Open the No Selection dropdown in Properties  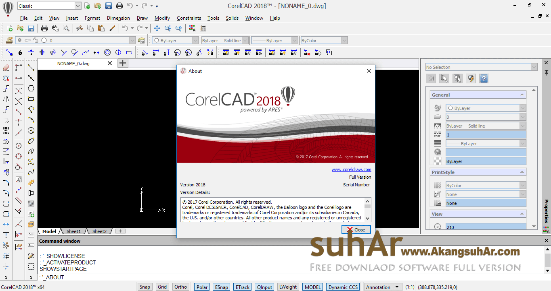click(x=534, y=67)
